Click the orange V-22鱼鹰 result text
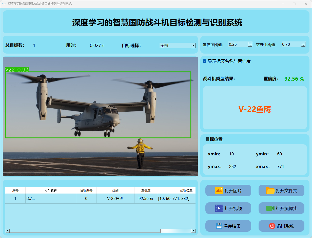This screenshot has width=312, height=238. (255, 109)
